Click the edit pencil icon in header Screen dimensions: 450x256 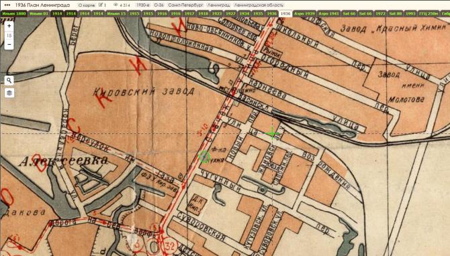(101, 5)
